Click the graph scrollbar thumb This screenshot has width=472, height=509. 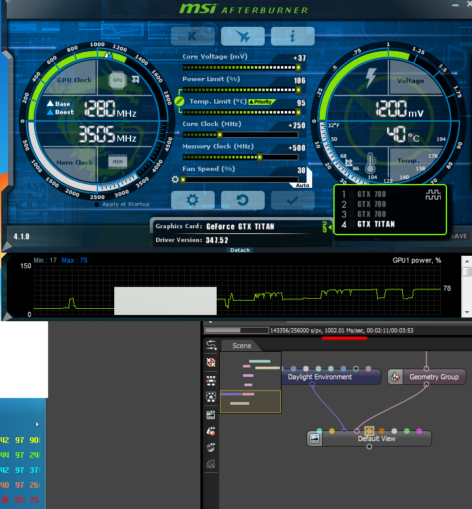[x=467, y=271]
